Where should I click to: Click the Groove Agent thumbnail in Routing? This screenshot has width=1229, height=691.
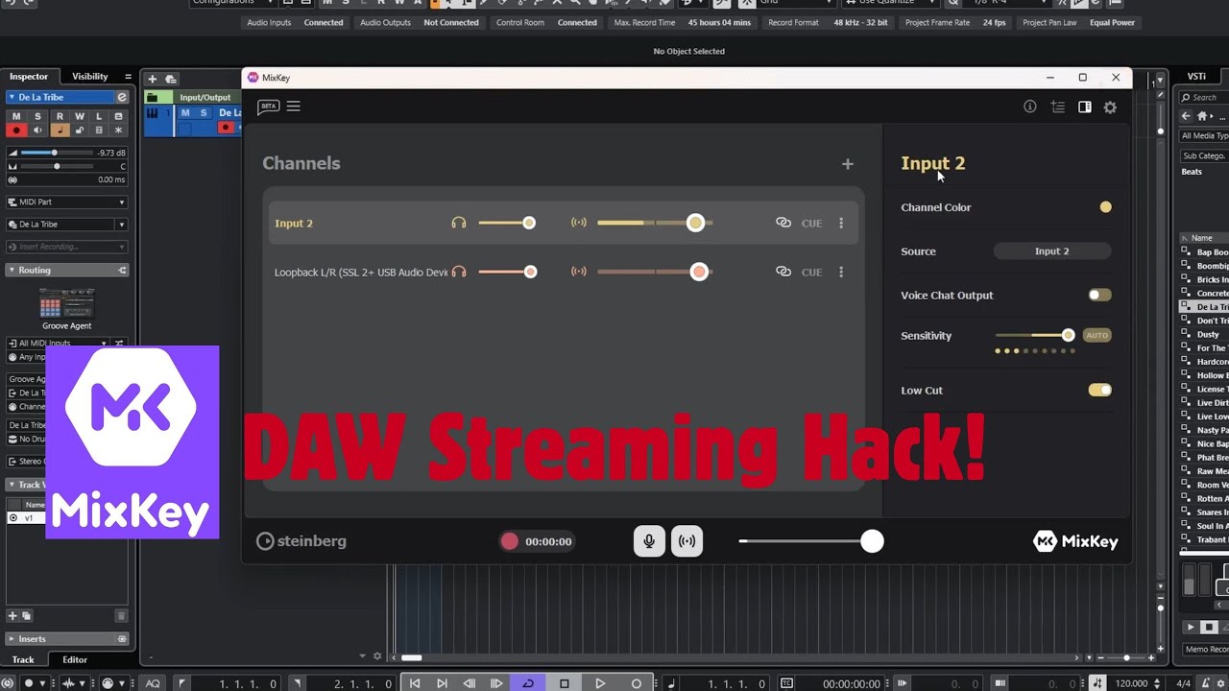point(66,305)
